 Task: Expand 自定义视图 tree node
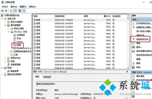8,29
